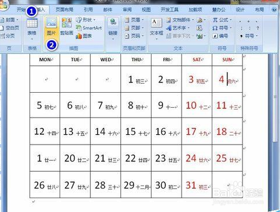Expand the 公式 dropdown arrow
This screenshot has width=280, height=212.
click(231, 20)
